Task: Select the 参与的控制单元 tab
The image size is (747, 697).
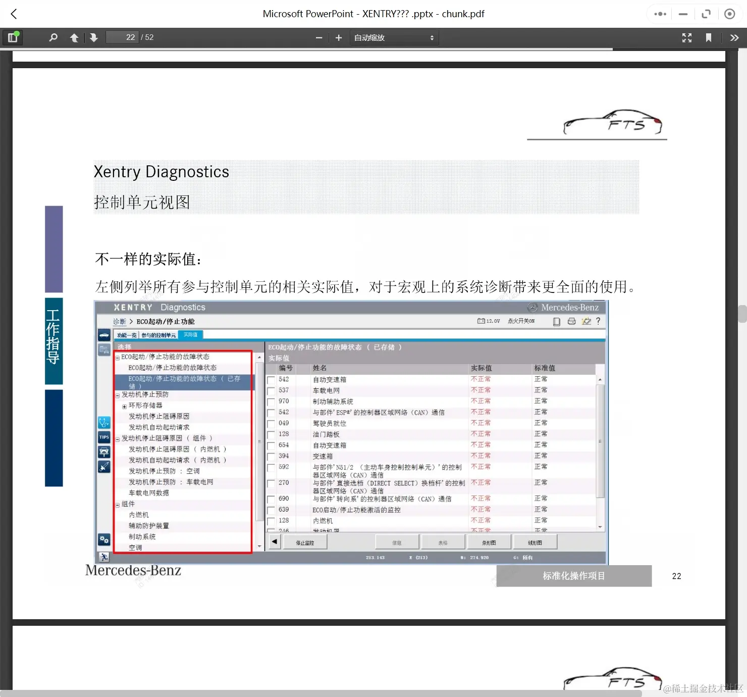Action: coord(158,335)
